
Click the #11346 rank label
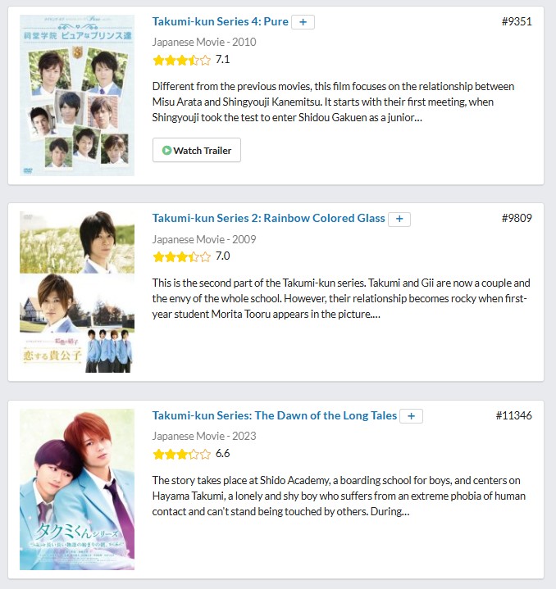coord(514,415)
